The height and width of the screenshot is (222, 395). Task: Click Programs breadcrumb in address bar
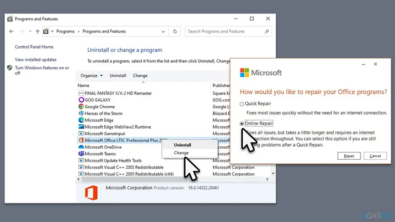coord(65,31)
